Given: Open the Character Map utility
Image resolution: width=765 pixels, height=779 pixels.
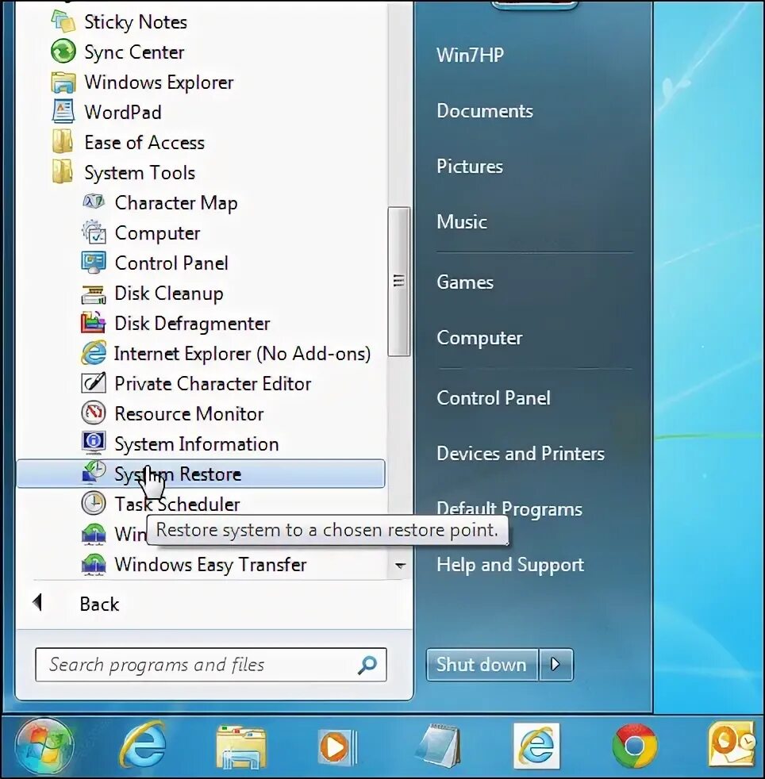Looking at the screenshot, I should (x=175, y=202).
